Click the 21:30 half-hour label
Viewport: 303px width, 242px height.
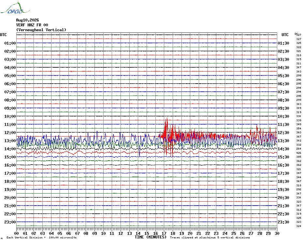point(283,206)
